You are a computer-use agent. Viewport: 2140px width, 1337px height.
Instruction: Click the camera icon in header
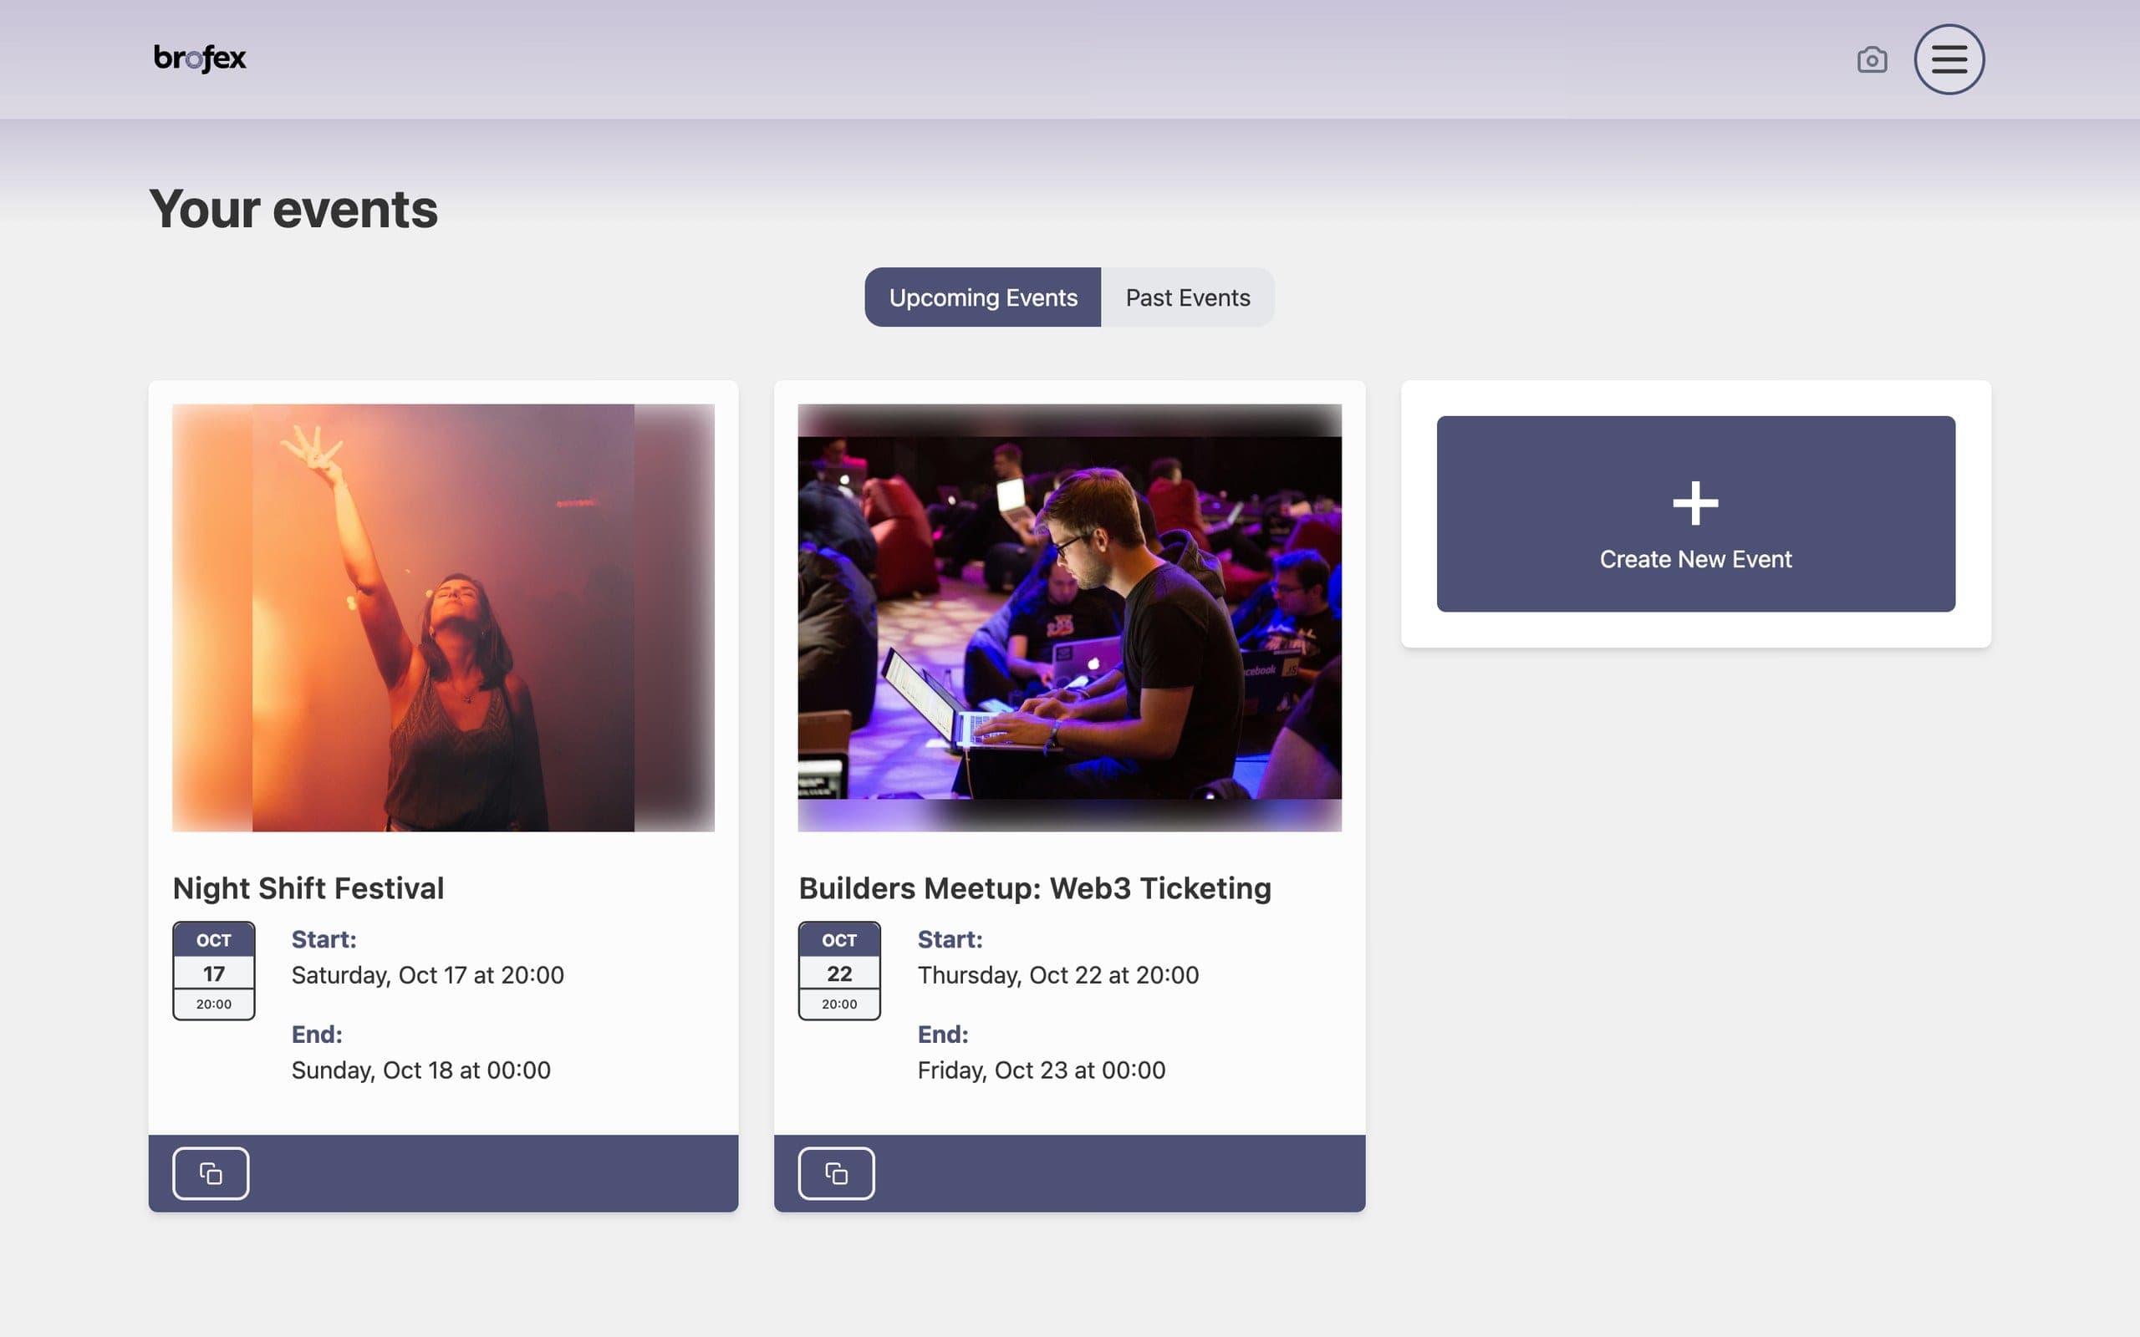point(1871,60)
